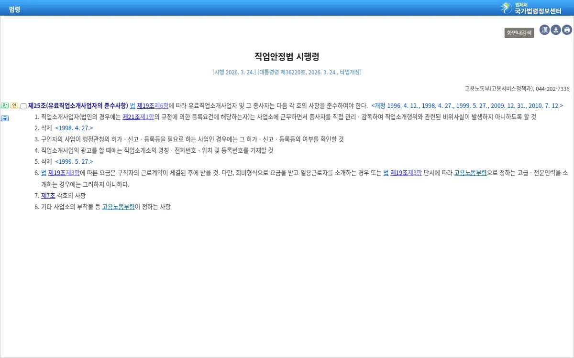Follow the 법 link after the 제25조 title
Viewport: 574px width, 358px height.
(132, 105)
